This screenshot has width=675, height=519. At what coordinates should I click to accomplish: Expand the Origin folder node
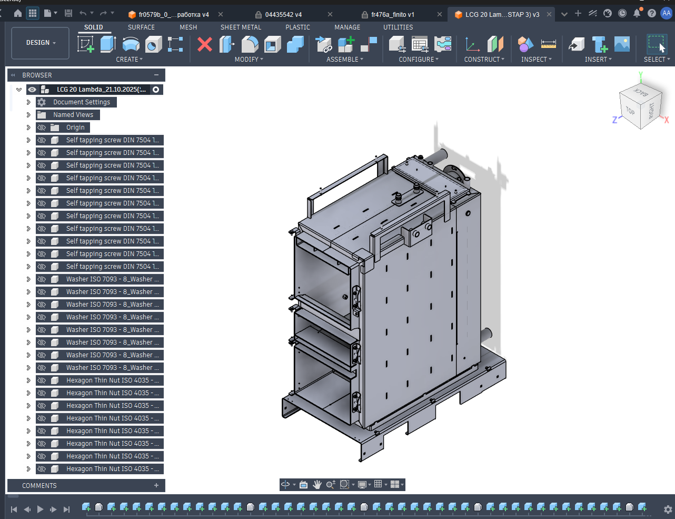28,128
